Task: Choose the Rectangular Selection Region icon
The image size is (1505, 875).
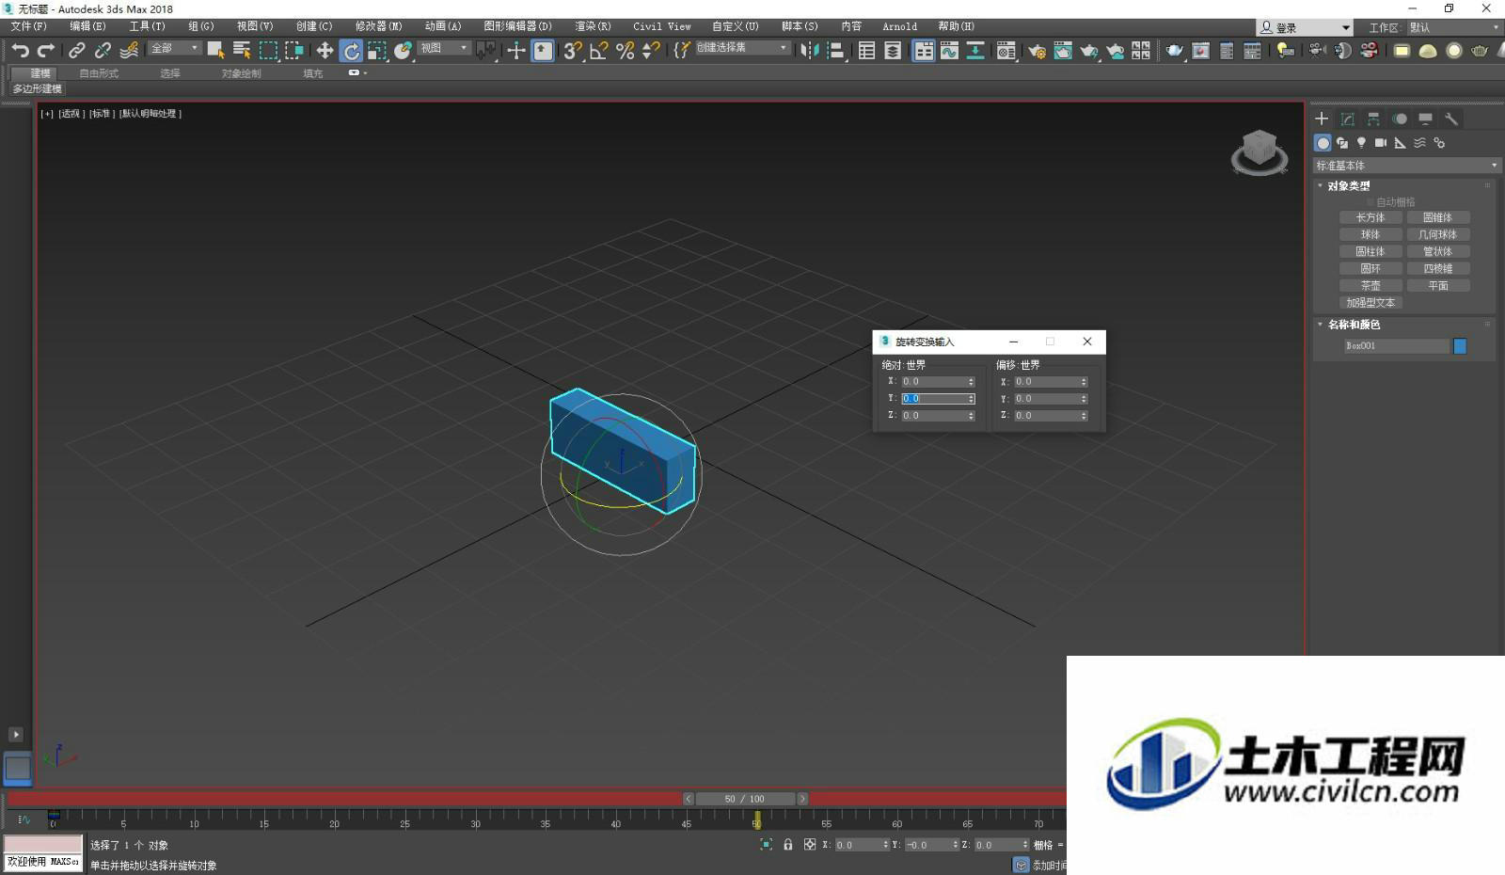Action: (x=268, y=50)
